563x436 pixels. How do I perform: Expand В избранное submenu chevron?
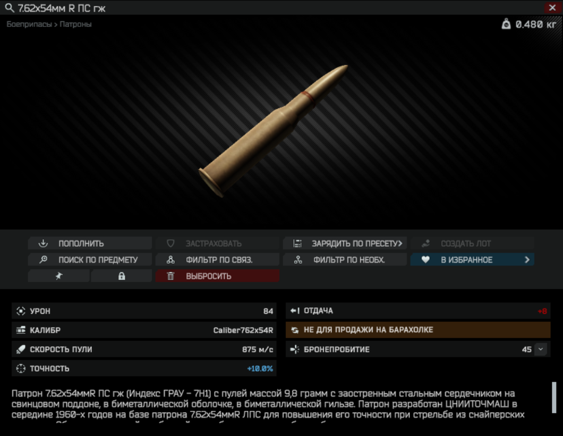point(527,259)
